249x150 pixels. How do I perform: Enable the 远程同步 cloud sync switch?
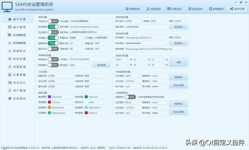(130, 97)
